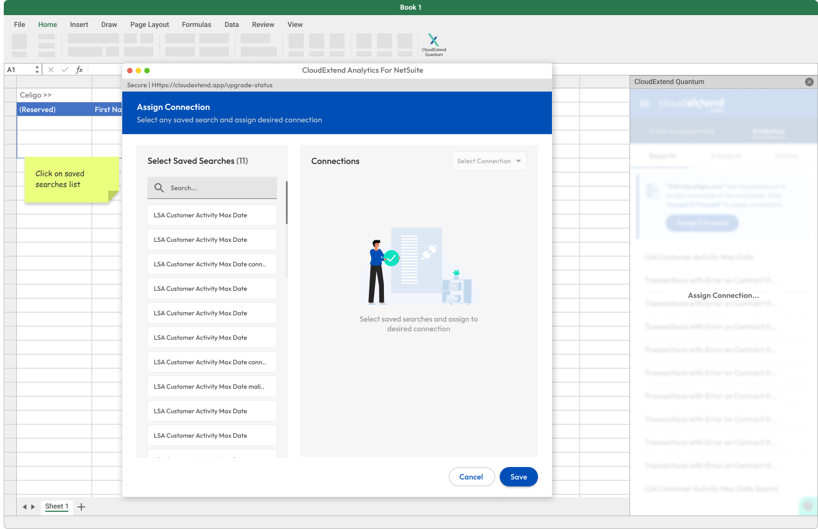818x529 pixels.
Task: Click the formula bar cancel X icon
Action: [x=51, y=69]
